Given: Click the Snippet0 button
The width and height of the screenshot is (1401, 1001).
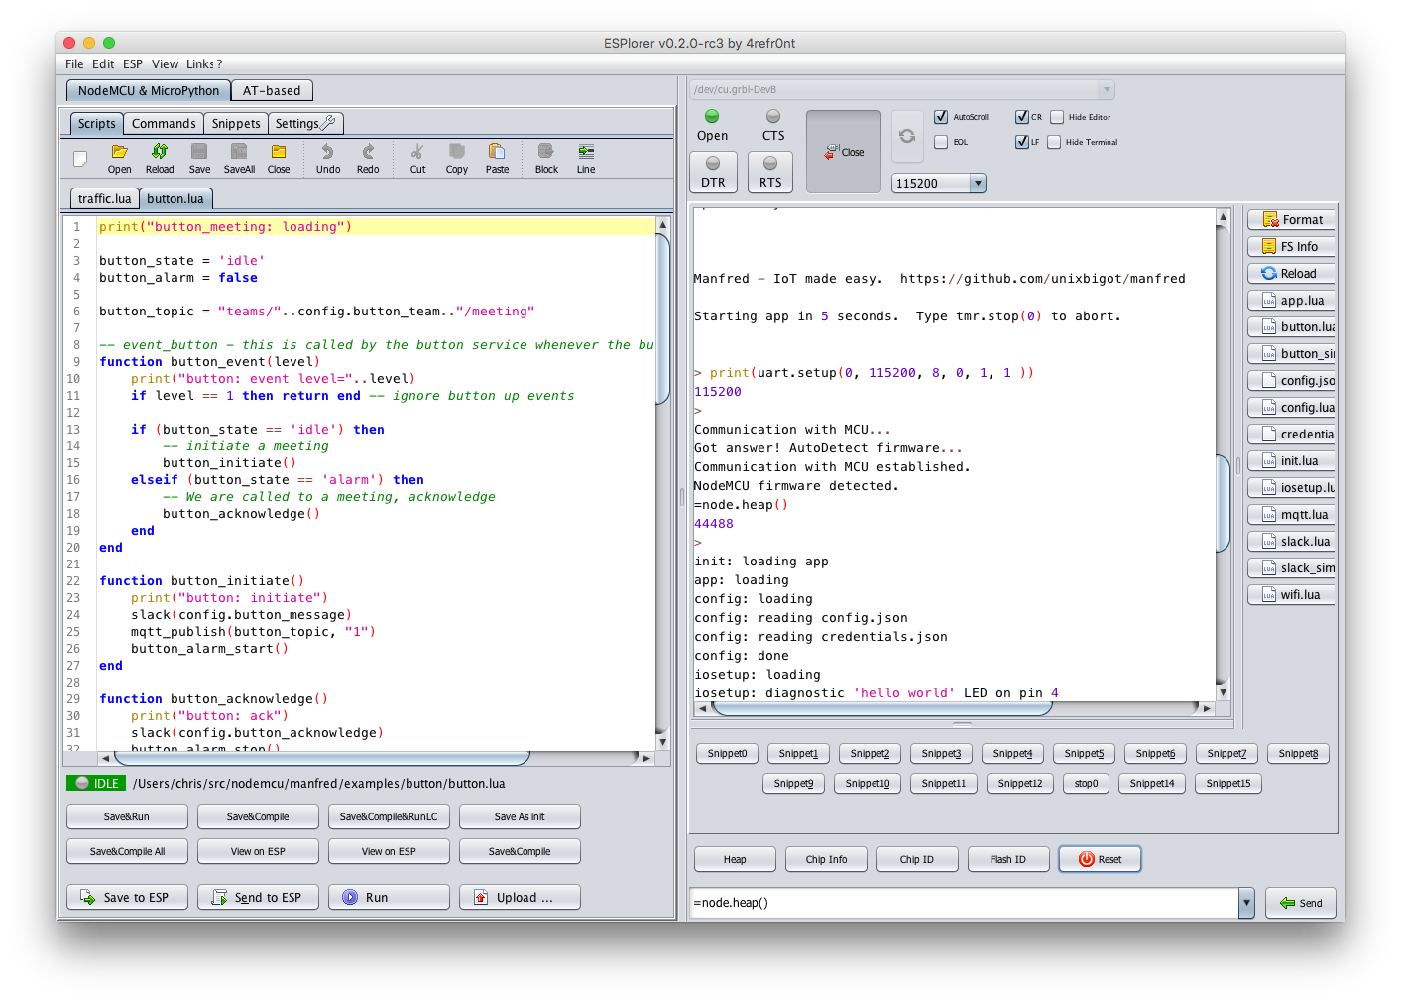Looking at the screenshot, I should (727, 753).
